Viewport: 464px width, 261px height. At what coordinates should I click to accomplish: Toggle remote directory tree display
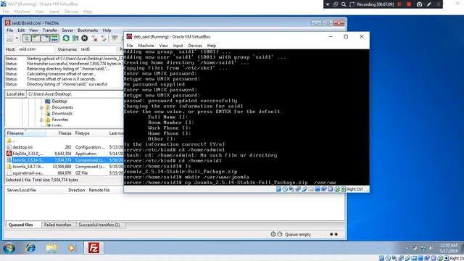coord(45,38)
